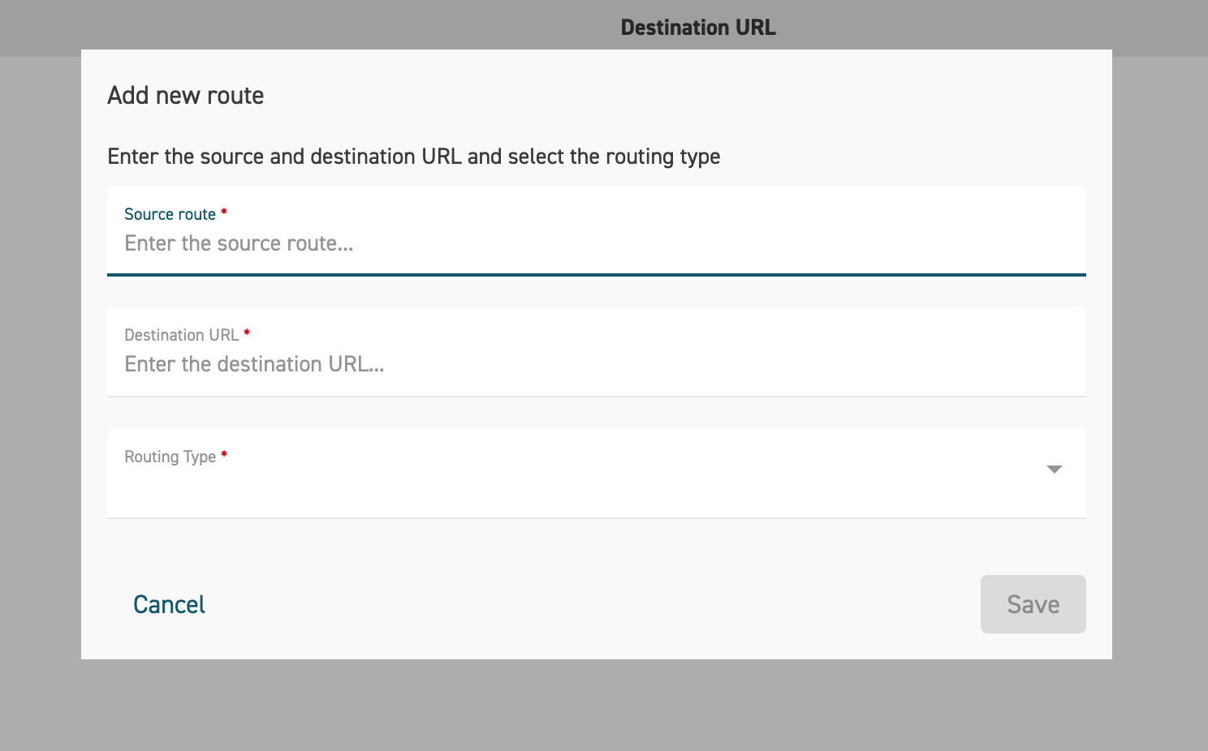Click the red asterisk beside Source route
This screenshot has width=1208, height=751.
click(x=224, y=212)
